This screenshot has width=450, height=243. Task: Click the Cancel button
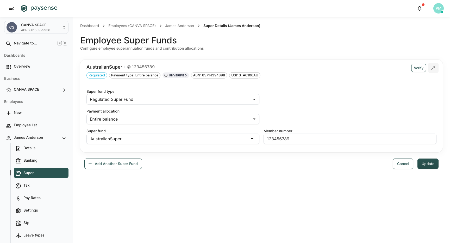pyautogui.click(x=403, y=164)
